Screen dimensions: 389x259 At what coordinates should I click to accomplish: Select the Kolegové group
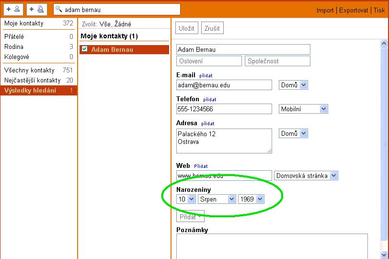(x=39, y=57)
